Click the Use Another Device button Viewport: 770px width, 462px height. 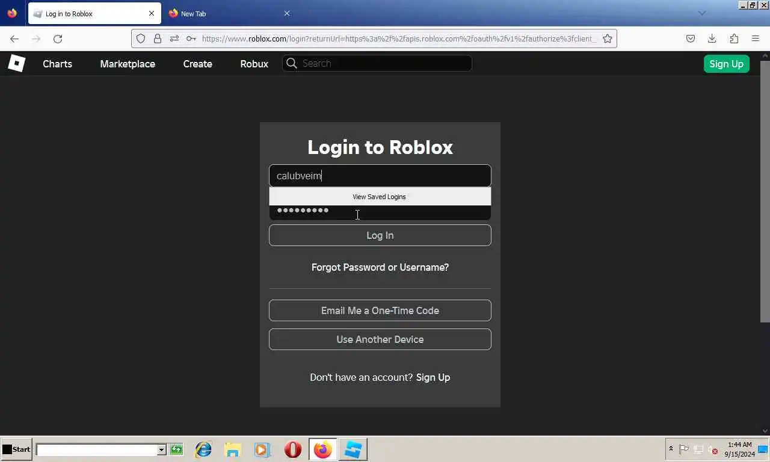click(x=380, y=339)
